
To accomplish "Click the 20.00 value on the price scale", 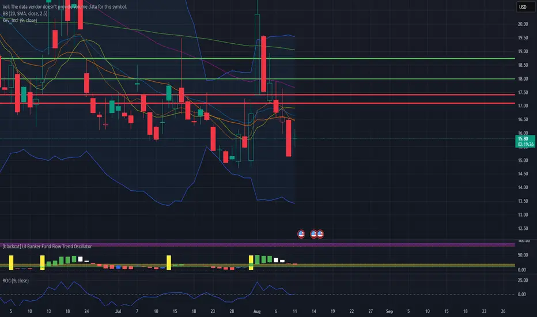I will tap(523, 24).
